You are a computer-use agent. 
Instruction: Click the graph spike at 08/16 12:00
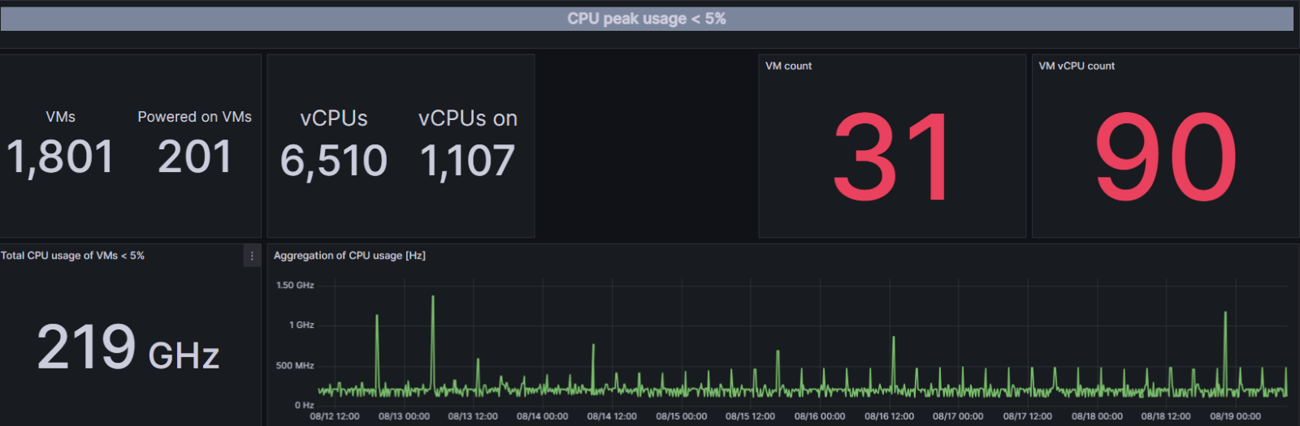point(894,339)
